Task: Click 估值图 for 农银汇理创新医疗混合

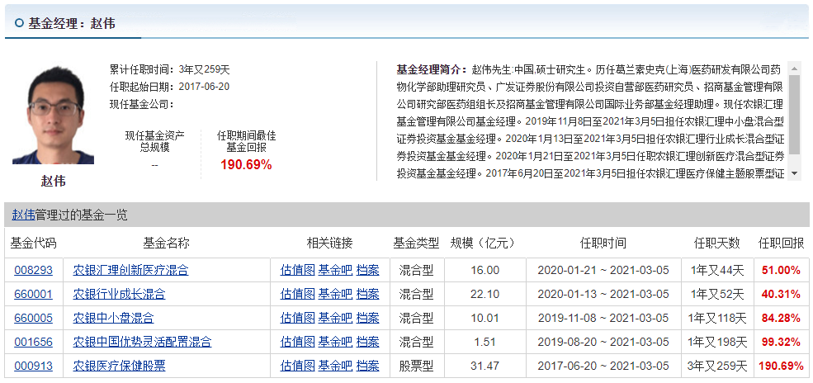Action: [x=298, y=270]
